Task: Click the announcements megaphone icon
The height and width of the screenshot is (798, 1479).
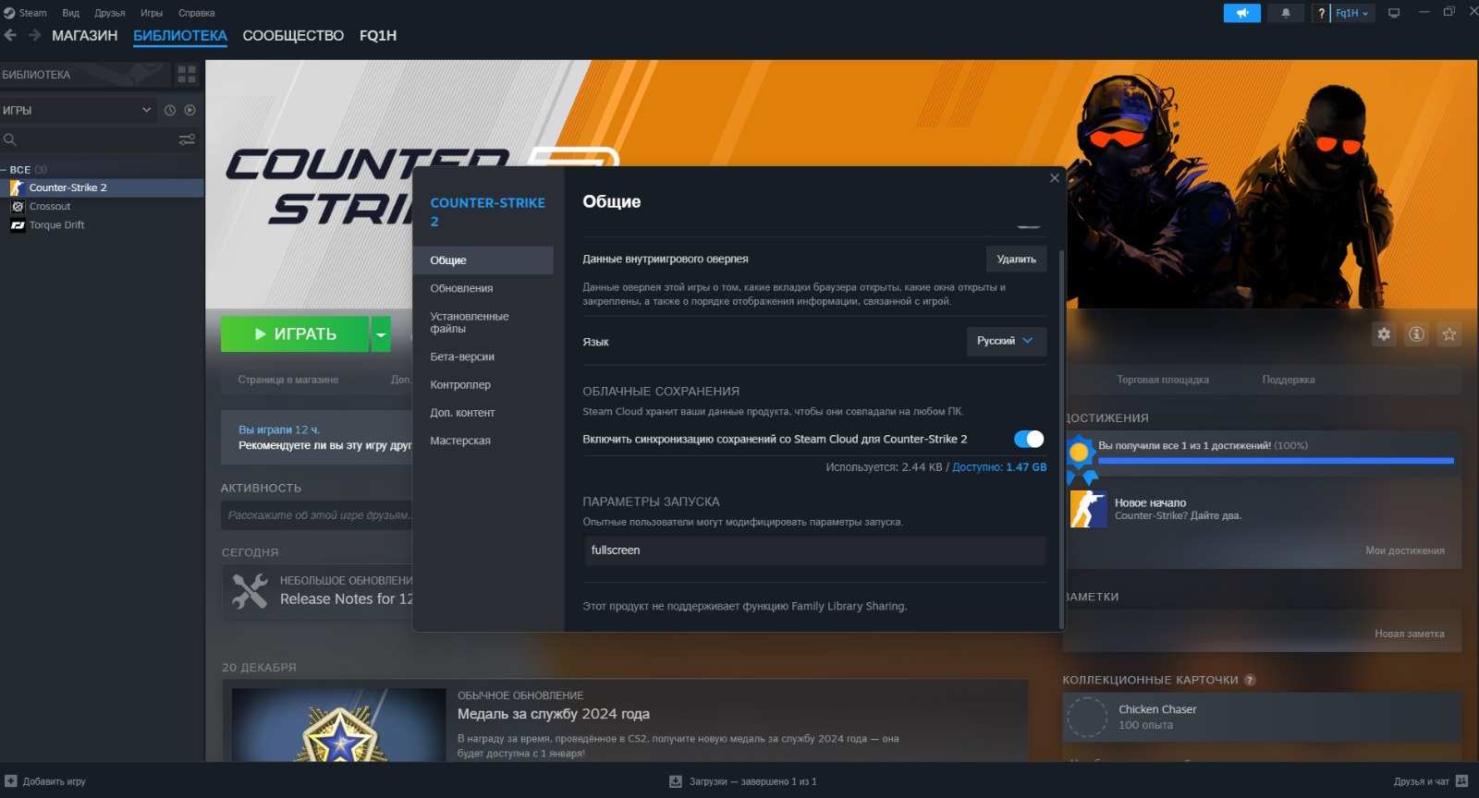Action: coord(1241,13)
